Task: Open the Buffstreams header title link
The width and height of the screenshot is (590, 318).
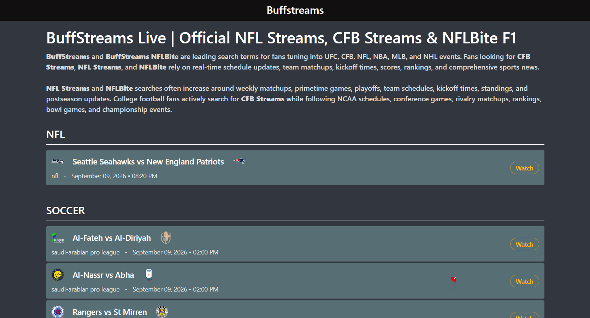Action: click(295, 10)
